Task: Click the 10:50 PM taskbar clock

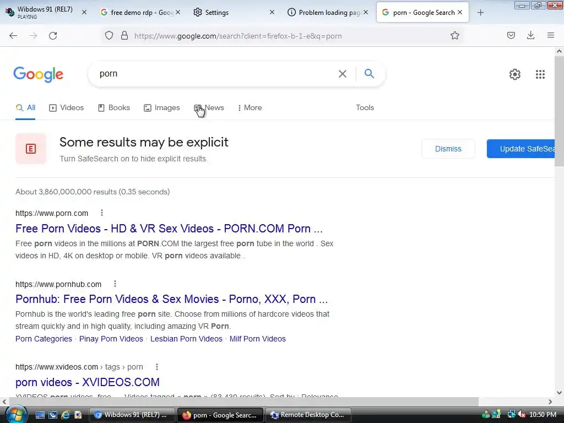Action: coord(543,415)
